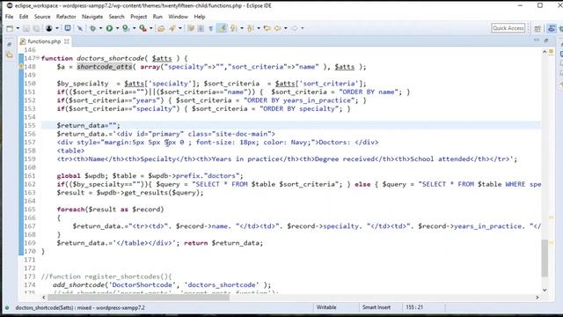Switch to the PHP perspective icon
The height and width of the screenshot is (317, 563).
[x=552, y=28]
